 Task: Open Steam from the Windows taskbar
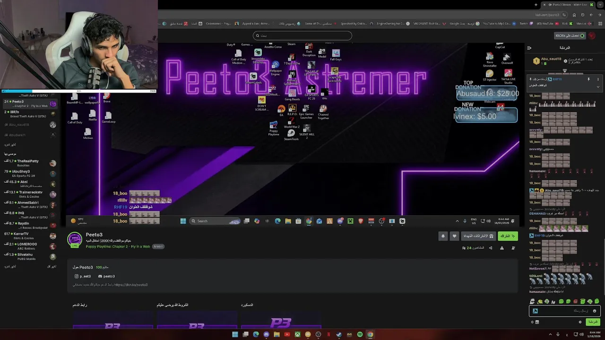tap(339, 335)
